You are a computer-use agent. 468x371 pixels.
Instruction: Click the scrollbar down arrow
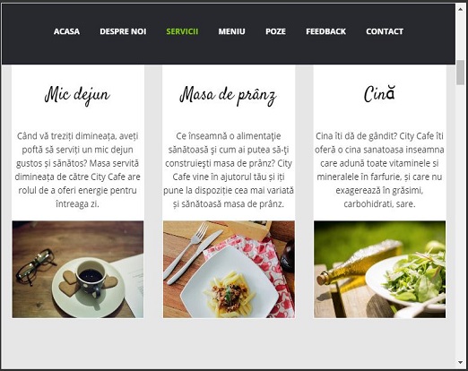(x=460, y=362)
